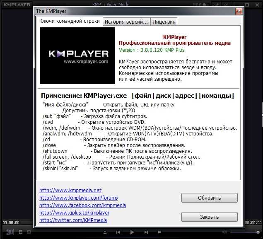The height and width of the screenshot is (239, 263).
Task: Click the KMP :: Video Mode title text
Action: click(111, 4)
